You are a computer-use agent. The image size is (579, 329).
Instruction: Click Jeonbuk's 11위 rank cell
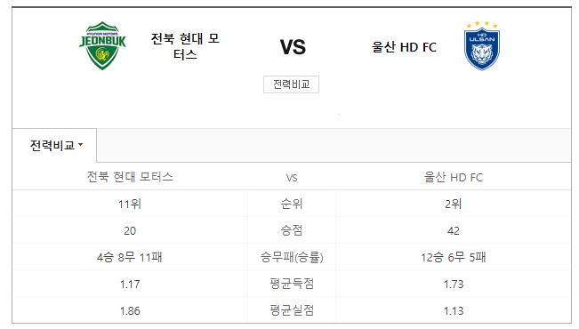tap(130, 204)
